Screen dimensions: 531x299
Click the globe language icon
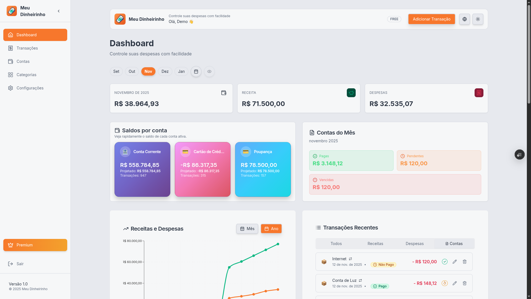[464, 19]
